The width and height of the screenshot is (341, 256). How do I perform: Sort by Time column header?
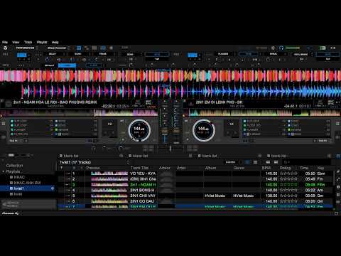pyautogui.click(x=304, y=168)
